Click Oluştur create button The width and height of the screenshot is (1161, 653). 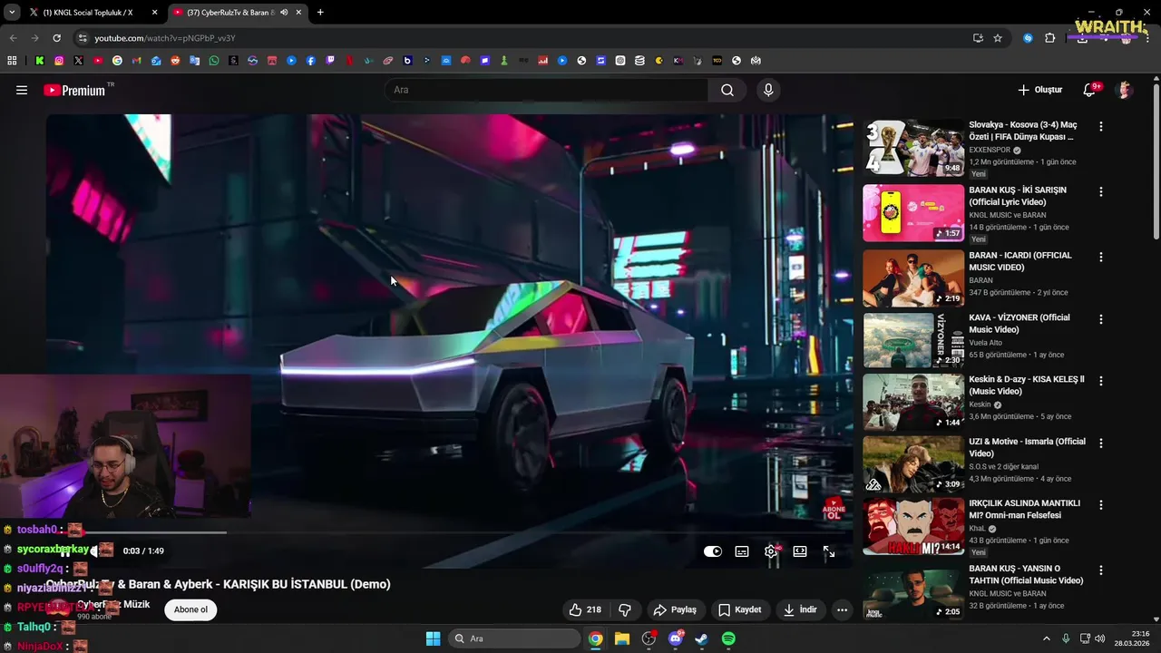pyautogui.click(x=1039, y=90)
